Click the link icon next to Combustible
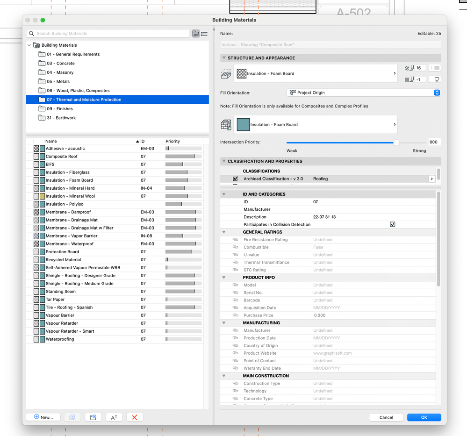This screenshot has height=436, width=467. [235, 247]
